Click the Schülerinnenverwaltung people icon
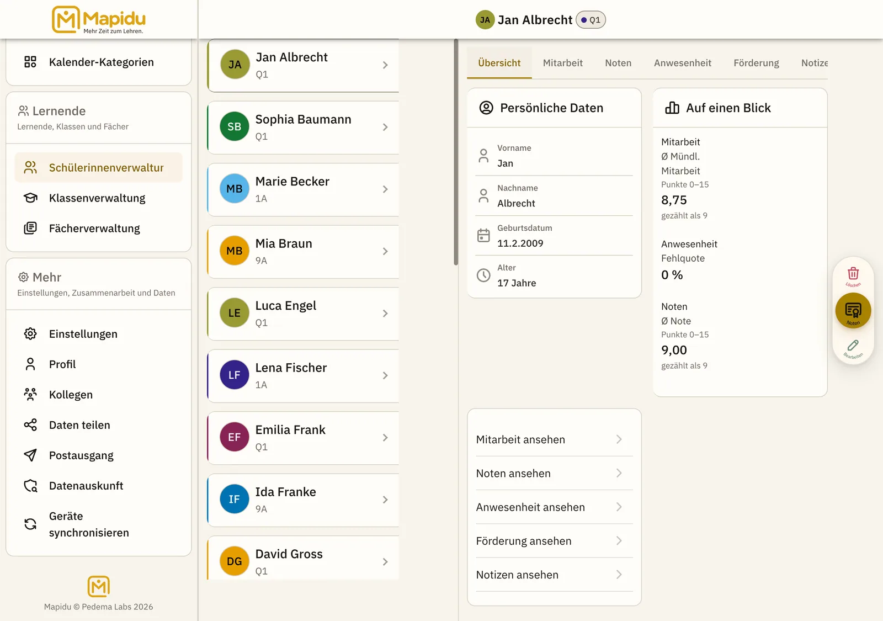Image resolution: width=883 pixels, height=621 pixels. (x=30, y=167)
